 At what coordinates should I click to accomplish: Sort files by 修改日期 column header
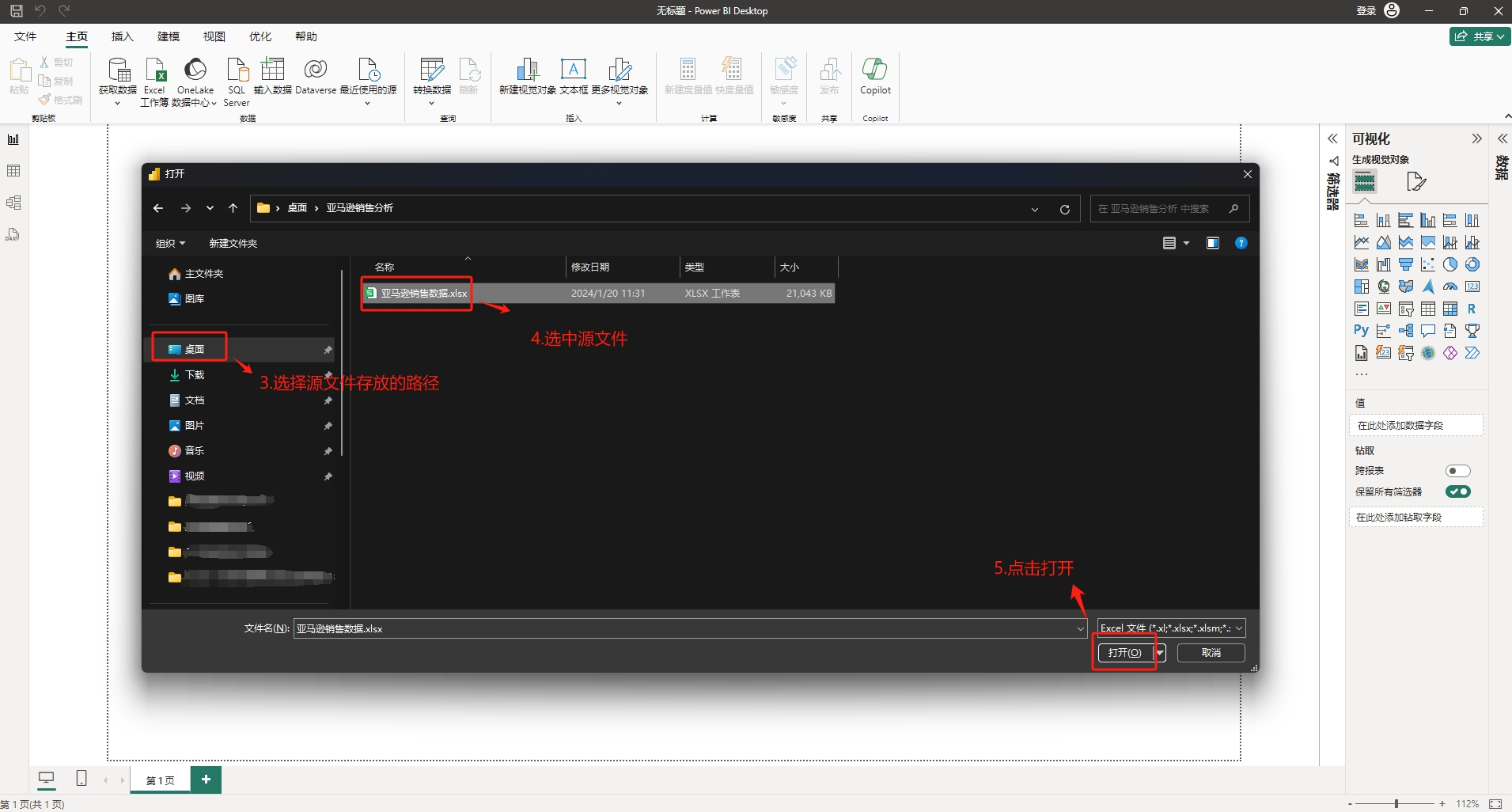pyautogui.click(x=623, y=267)
